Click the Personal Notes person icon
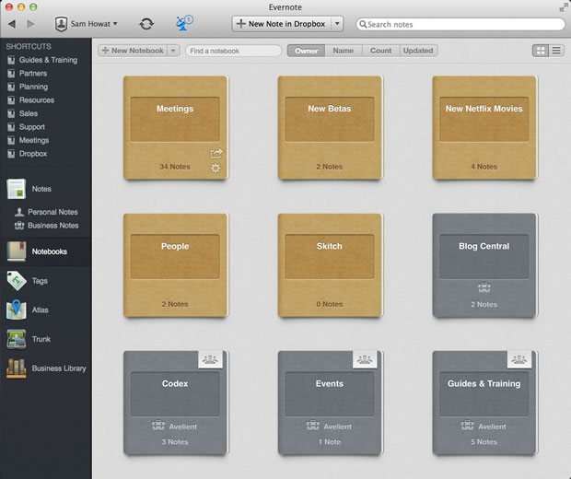Screen dimensions: 571x479 [19, 212]
